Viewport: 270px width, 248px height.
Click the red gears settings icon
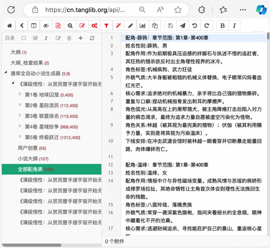click(94, 25)
